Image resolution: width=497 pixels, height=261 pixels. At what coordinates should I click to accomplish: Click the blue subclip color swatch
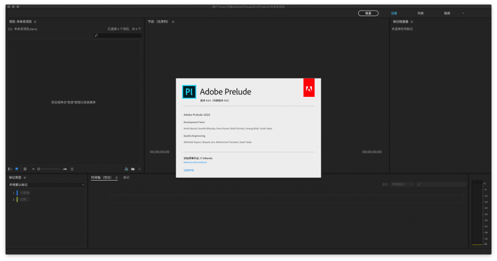pyautogui.click(x=17, y=193)
